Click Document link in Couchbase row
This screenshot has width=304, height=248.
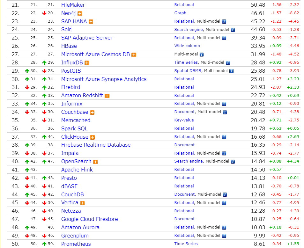tap(185, 112)
